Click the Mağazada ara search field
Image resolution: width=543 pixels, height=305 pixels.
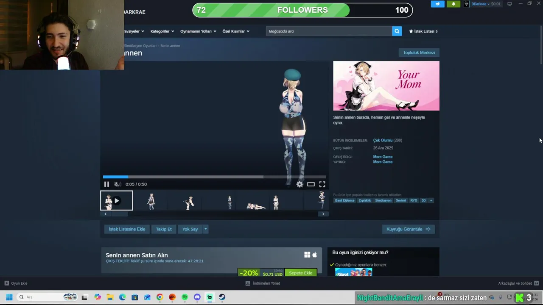pyautogui.click(x=329, y=31)
